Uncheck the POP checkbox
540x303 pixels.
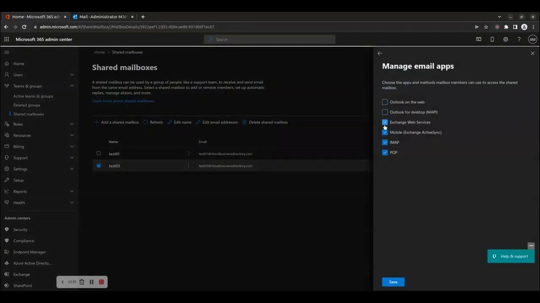point(385,152)
